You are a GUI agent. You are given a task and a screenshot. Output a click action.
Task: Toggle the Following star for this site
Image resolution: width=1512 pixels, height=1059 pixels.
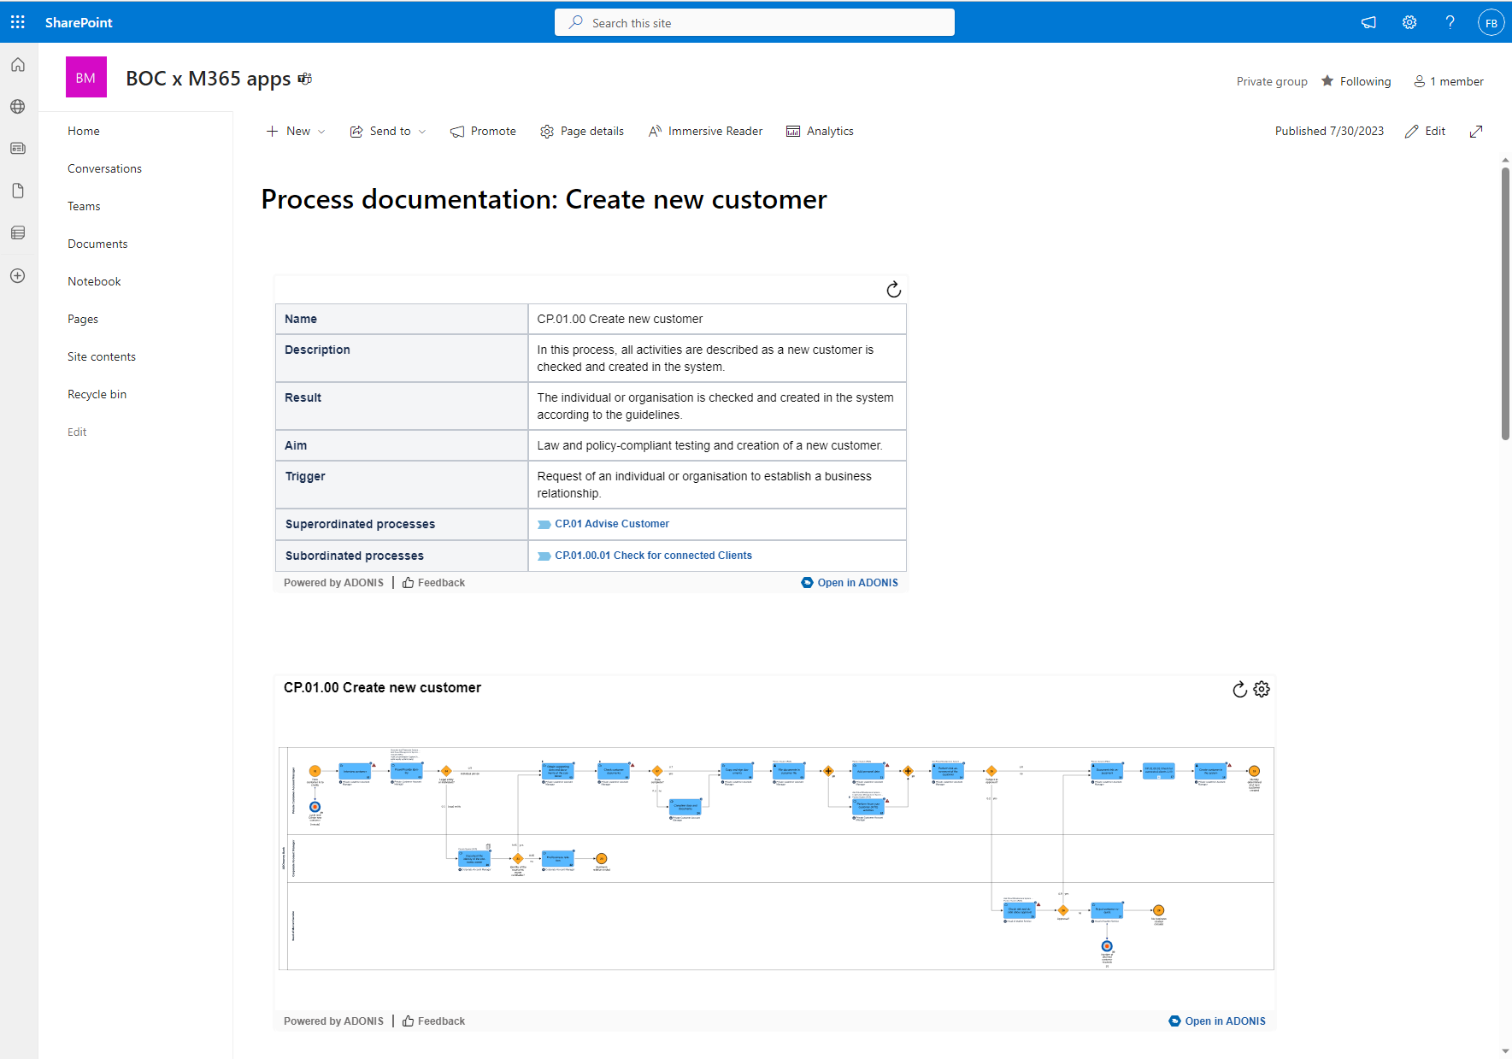tap(1356, 81)
